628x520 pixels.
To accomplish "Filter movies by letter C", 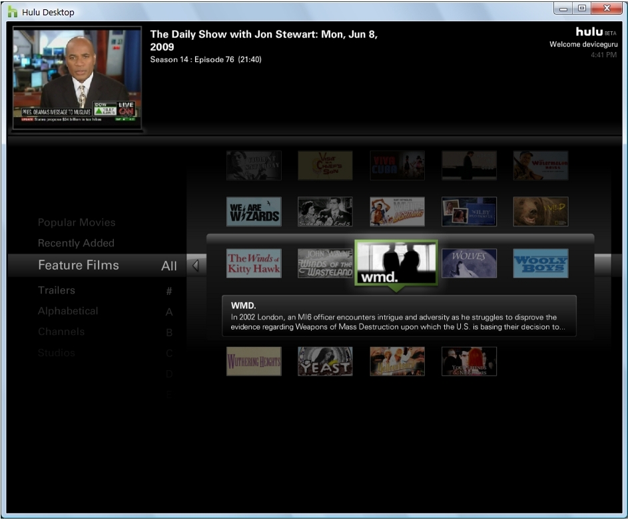I will 169,354.
